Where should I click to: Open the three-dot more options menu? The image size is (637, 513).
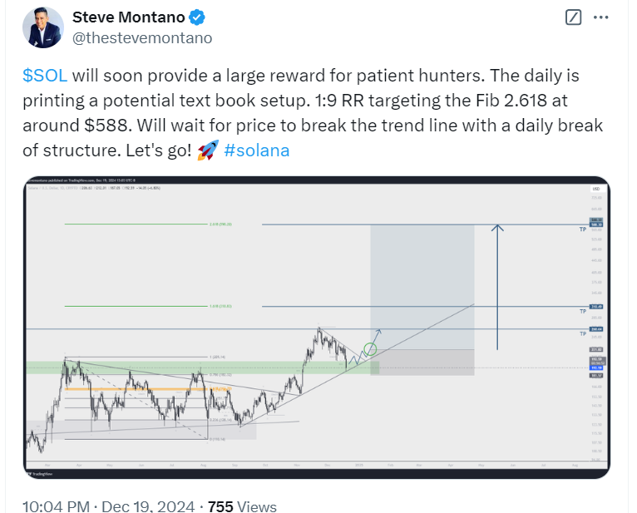tap(601, 17)
